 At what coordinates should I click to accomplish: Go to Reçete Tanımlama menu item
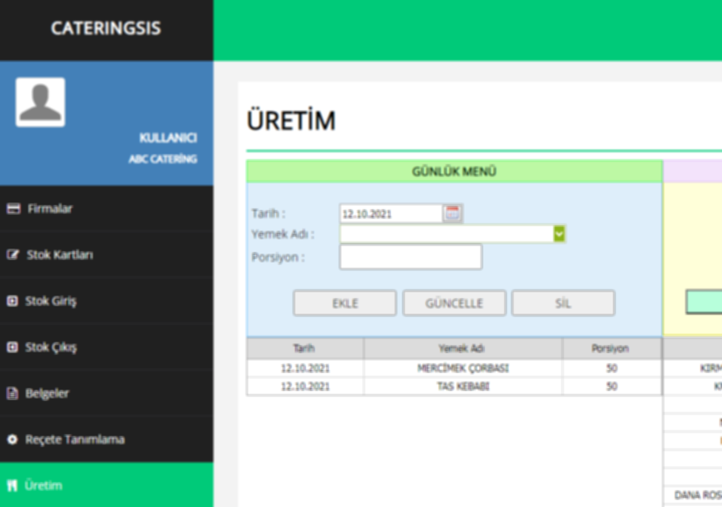point(74,439)
